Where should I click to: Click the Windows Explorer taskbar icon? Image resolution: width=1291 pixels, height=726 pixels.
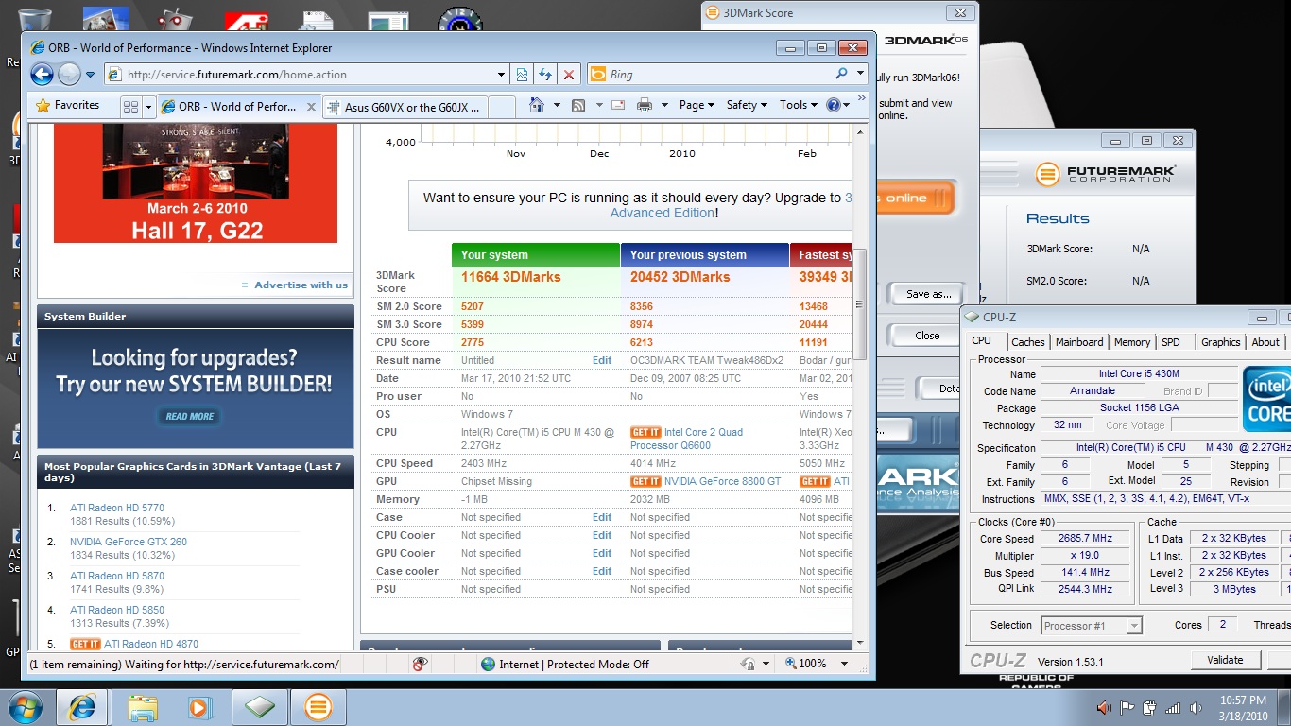[143, 707]
